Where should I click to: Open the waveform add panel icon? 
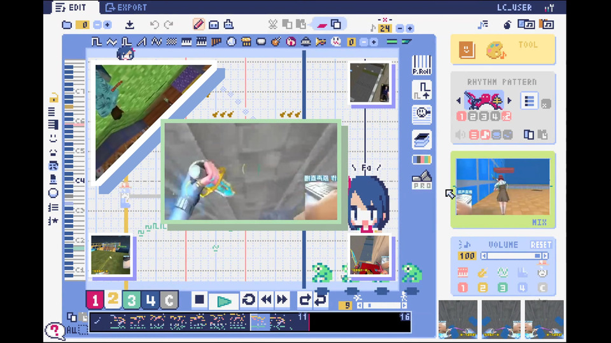tap(421, 90)
